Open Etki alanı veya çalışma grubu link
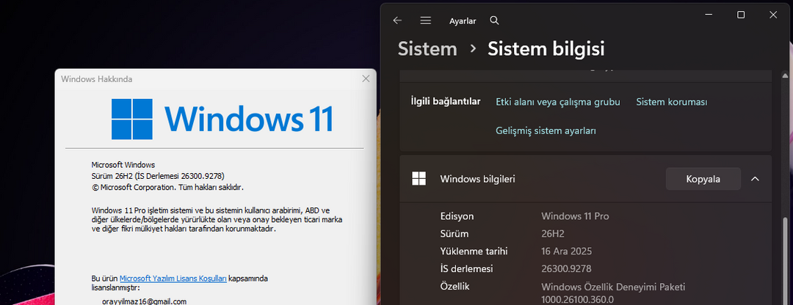The image size is (793, 305). pos(558,102)
